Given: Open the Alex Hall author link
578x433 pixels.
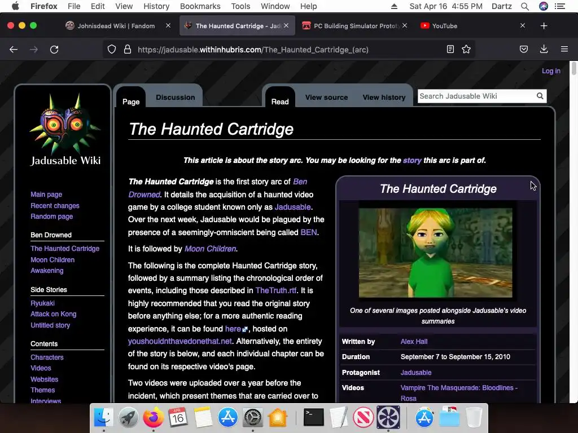Looking at the screenshot, I should coord(414,341).
